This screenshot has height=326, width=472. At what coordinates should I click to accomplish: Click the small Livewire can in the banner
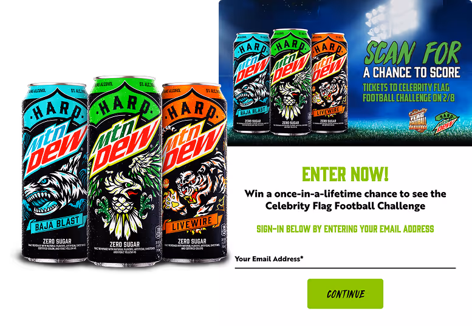coord(329,82)
